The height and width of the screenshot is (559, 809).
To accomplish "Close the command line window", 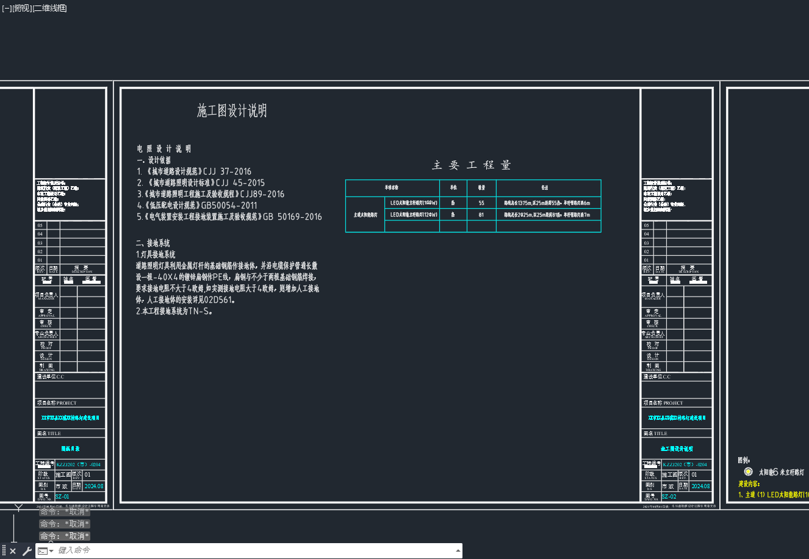I will 13,551.
